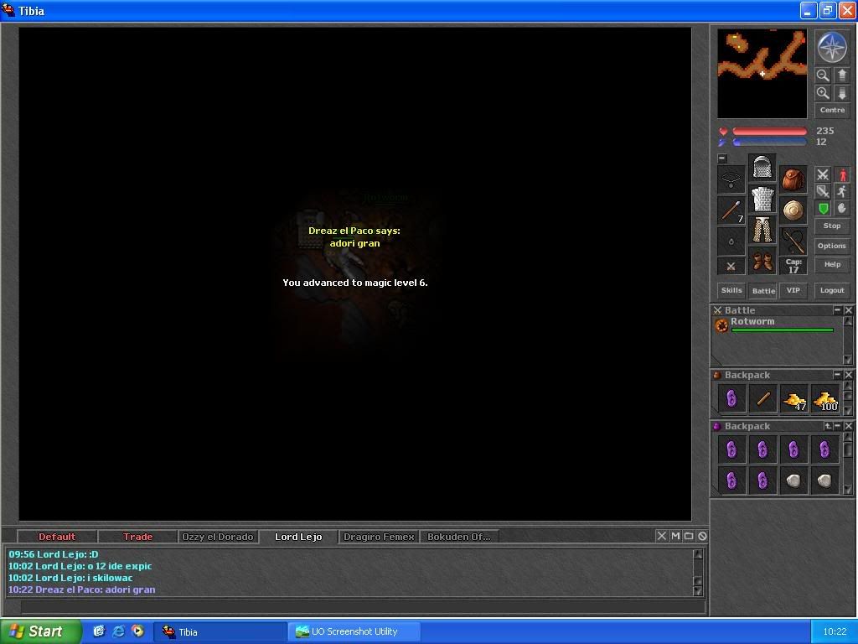
Task: Click the Centre button under the minimap
Action: [832, 110]
